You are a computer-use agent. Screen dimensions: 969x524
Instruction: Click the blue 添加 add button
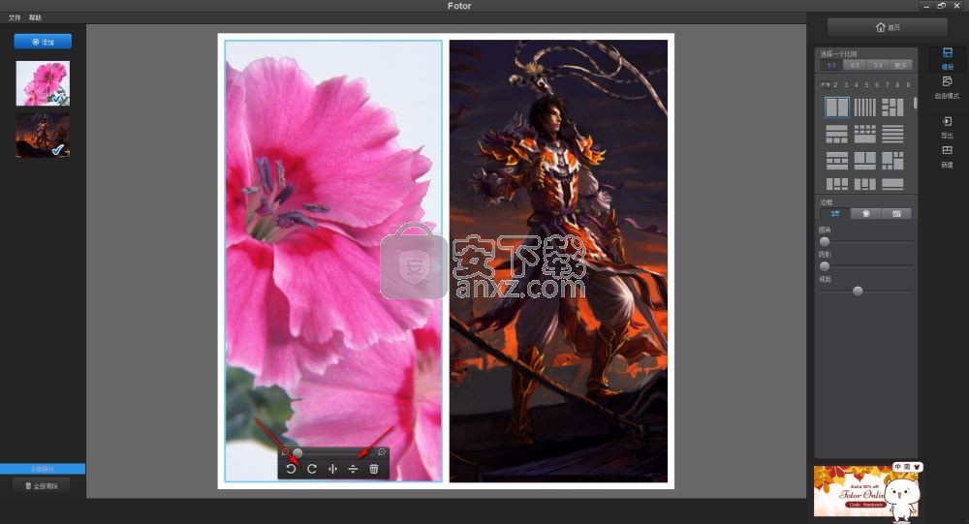pyautogui.click(x=43, y=42)
